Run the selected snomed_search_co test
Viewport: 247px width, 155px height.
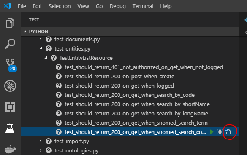212,132
